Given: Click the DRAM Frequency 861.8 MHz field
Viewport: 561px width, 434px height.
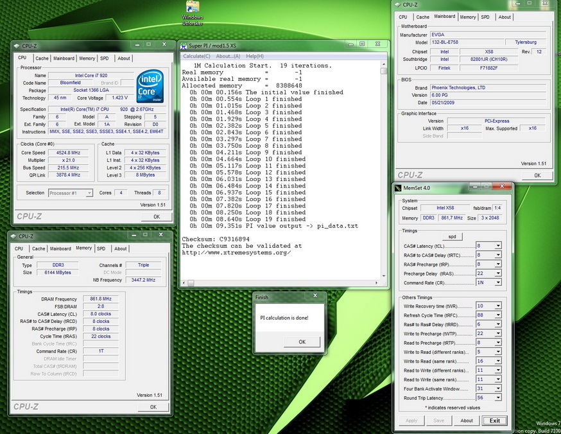Looking at the screenshot, I should coord(101,299).
